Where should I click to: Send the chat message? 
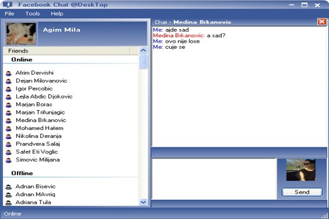302,192
